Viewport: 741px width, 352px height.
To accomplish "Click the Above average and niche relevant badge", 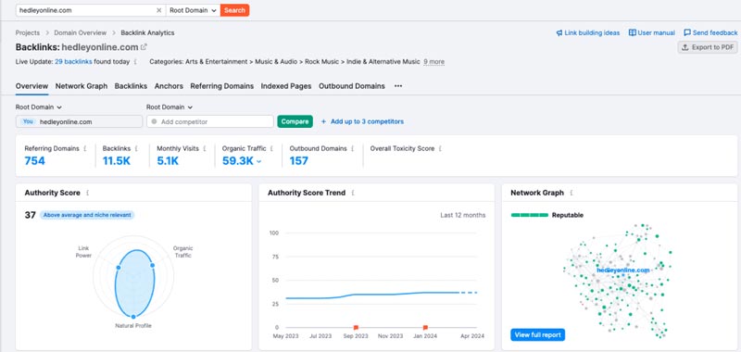I will 87,215.
